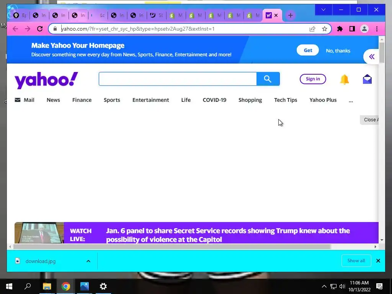392x294 pixels.
Task: Show hidden system tray icons
Action: [324, 286]
